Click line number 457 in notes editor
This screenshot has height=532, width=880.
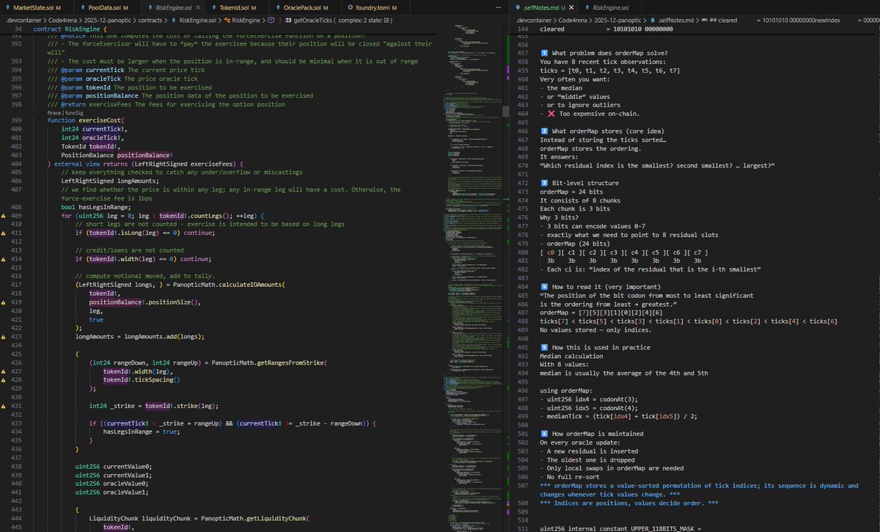[521, 54]
